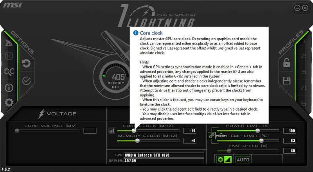Image resolution: width=313 pixels, height=172 pixels.
Task: Select profile slot 2
Action: [x=304, y=56]
